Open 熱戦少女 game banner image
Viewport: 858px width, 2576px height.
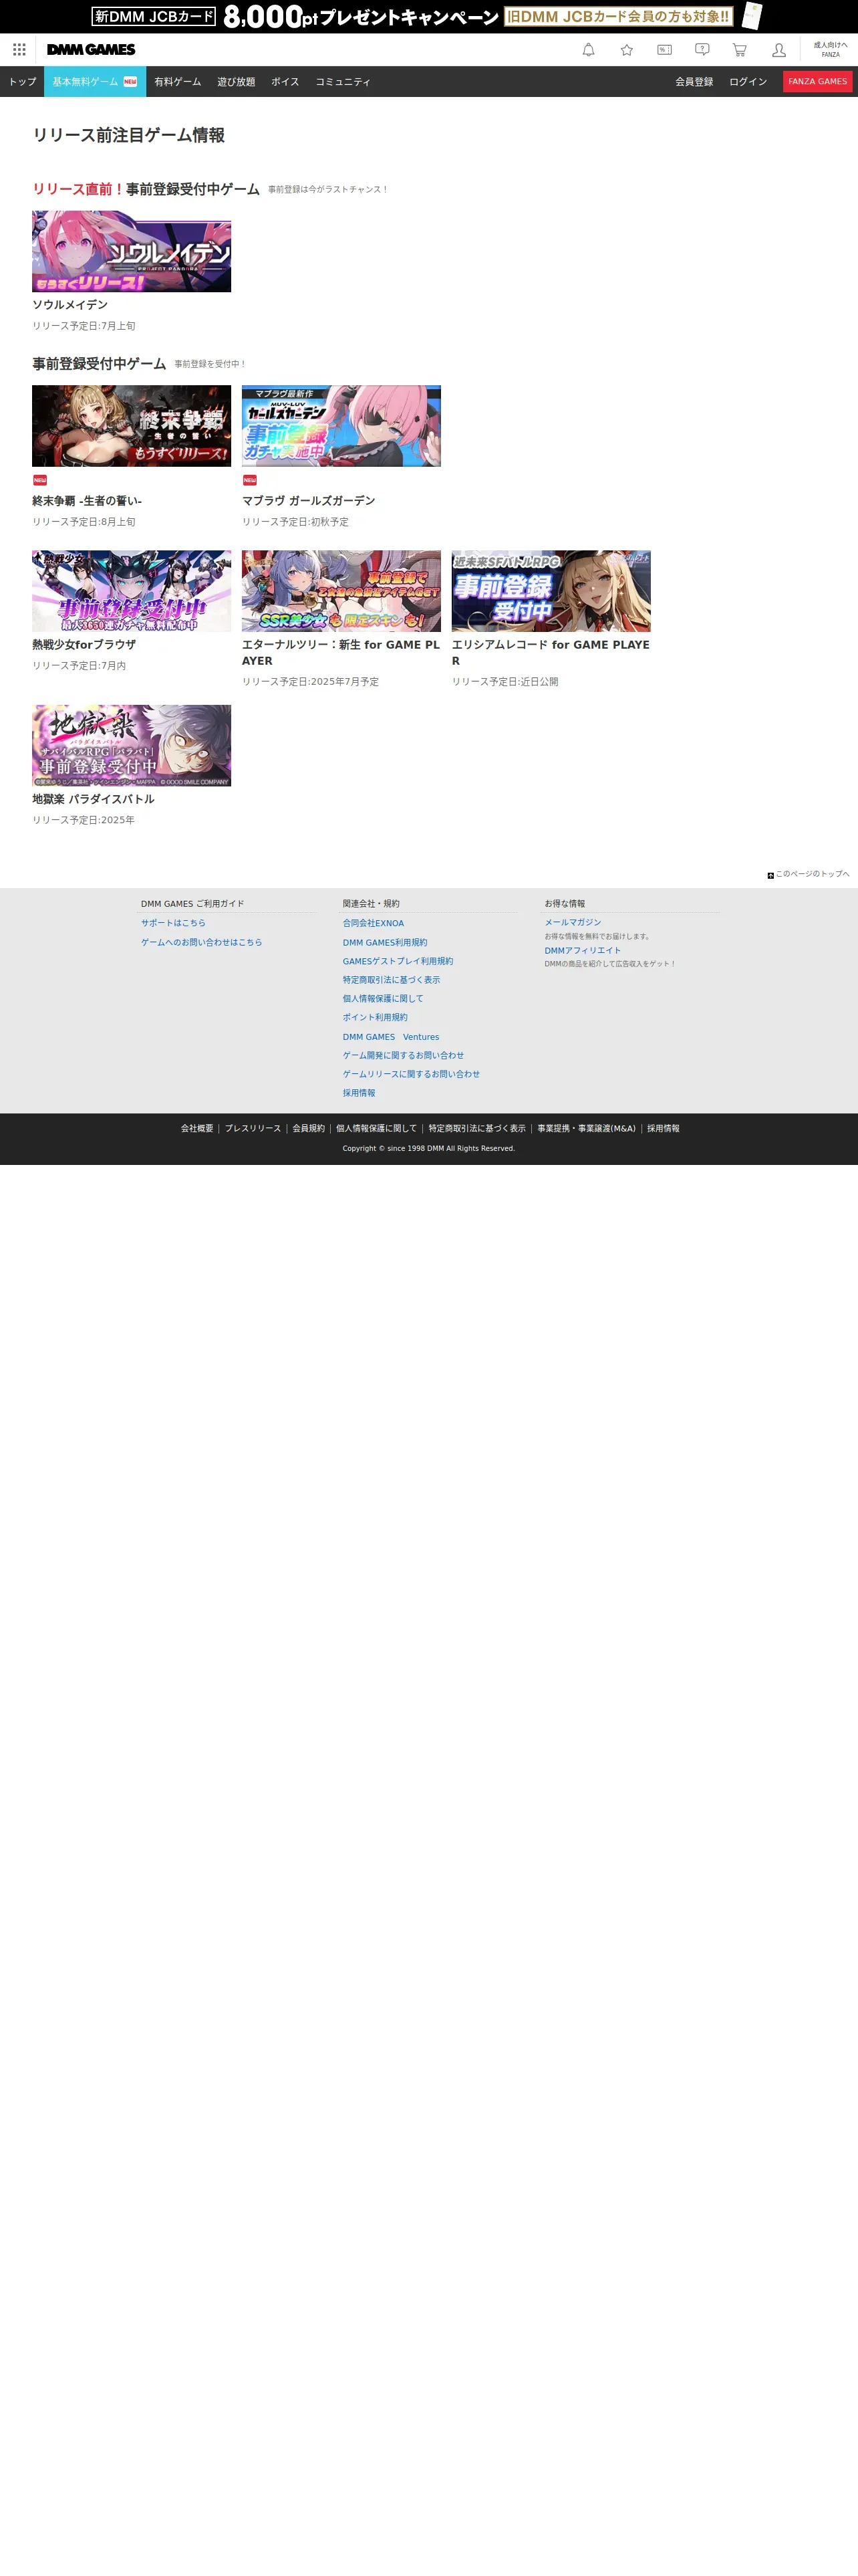coord(131,591)
